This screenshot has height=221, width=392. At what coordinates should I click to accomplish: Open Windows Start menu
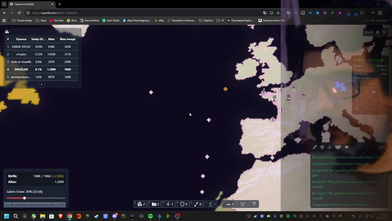tap(6, 216)
